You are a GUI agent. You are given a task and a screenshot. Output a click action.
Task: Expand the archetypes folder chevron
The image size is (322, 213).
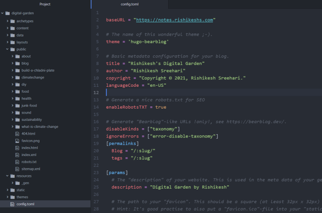coord(8,21)
